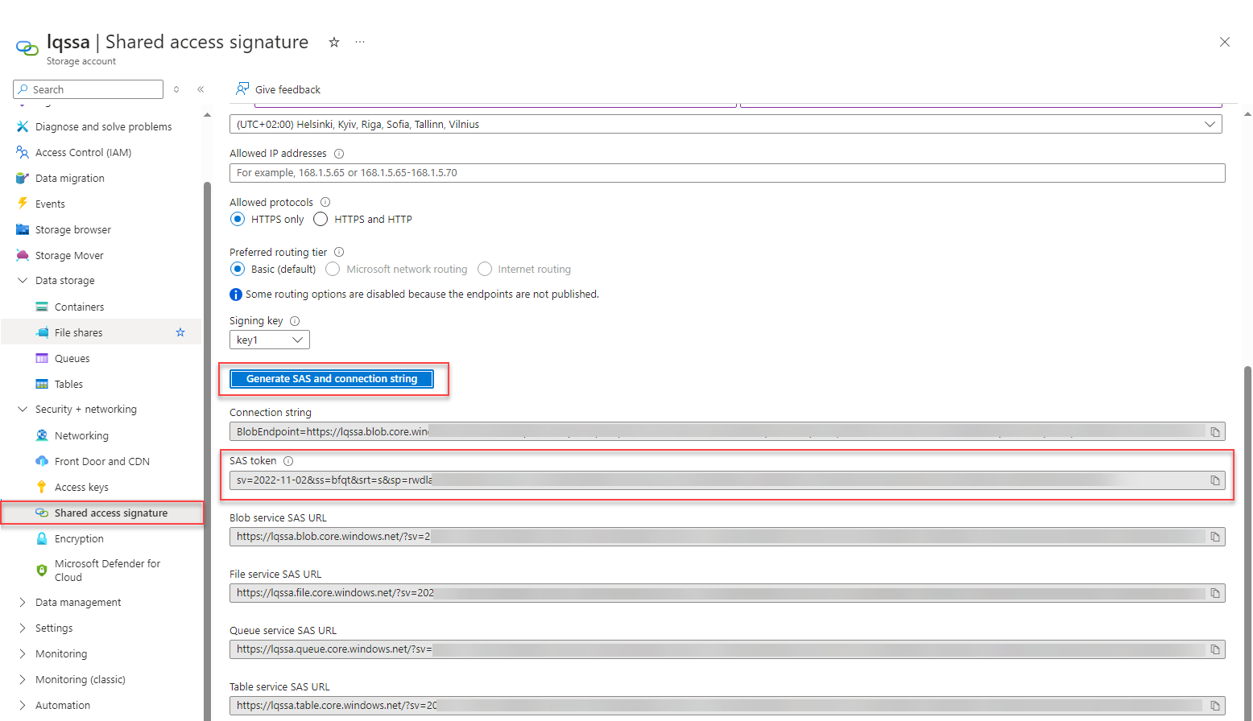Copy the SAS token to clipboard
The width and height of the screenshot is (1253, 721).
(x=1214, y=480)
